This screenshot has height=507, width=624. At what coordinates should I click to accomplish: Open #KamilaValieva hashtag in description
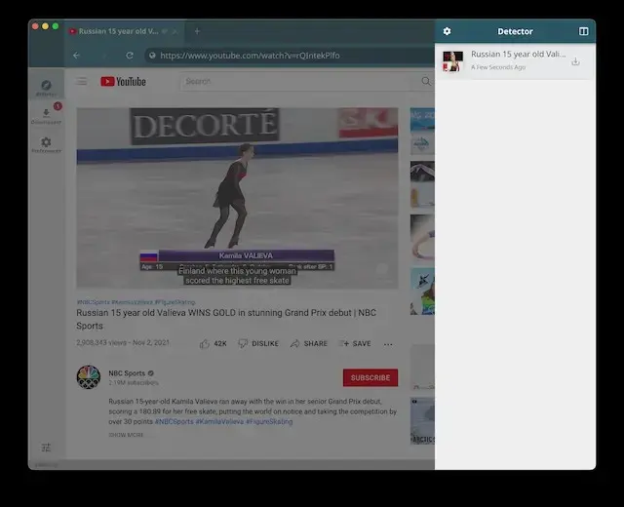coord(219,421)
